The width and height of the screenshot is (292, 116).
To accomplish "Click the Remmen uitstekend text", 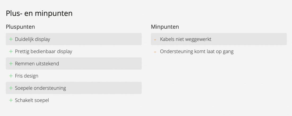I will click(37, 64).
